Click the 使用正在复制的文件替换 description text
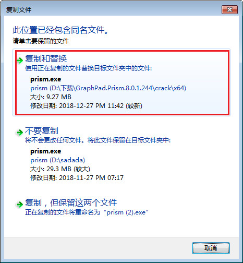This screenshot has height=263, width=243. [x=89, y=68]
